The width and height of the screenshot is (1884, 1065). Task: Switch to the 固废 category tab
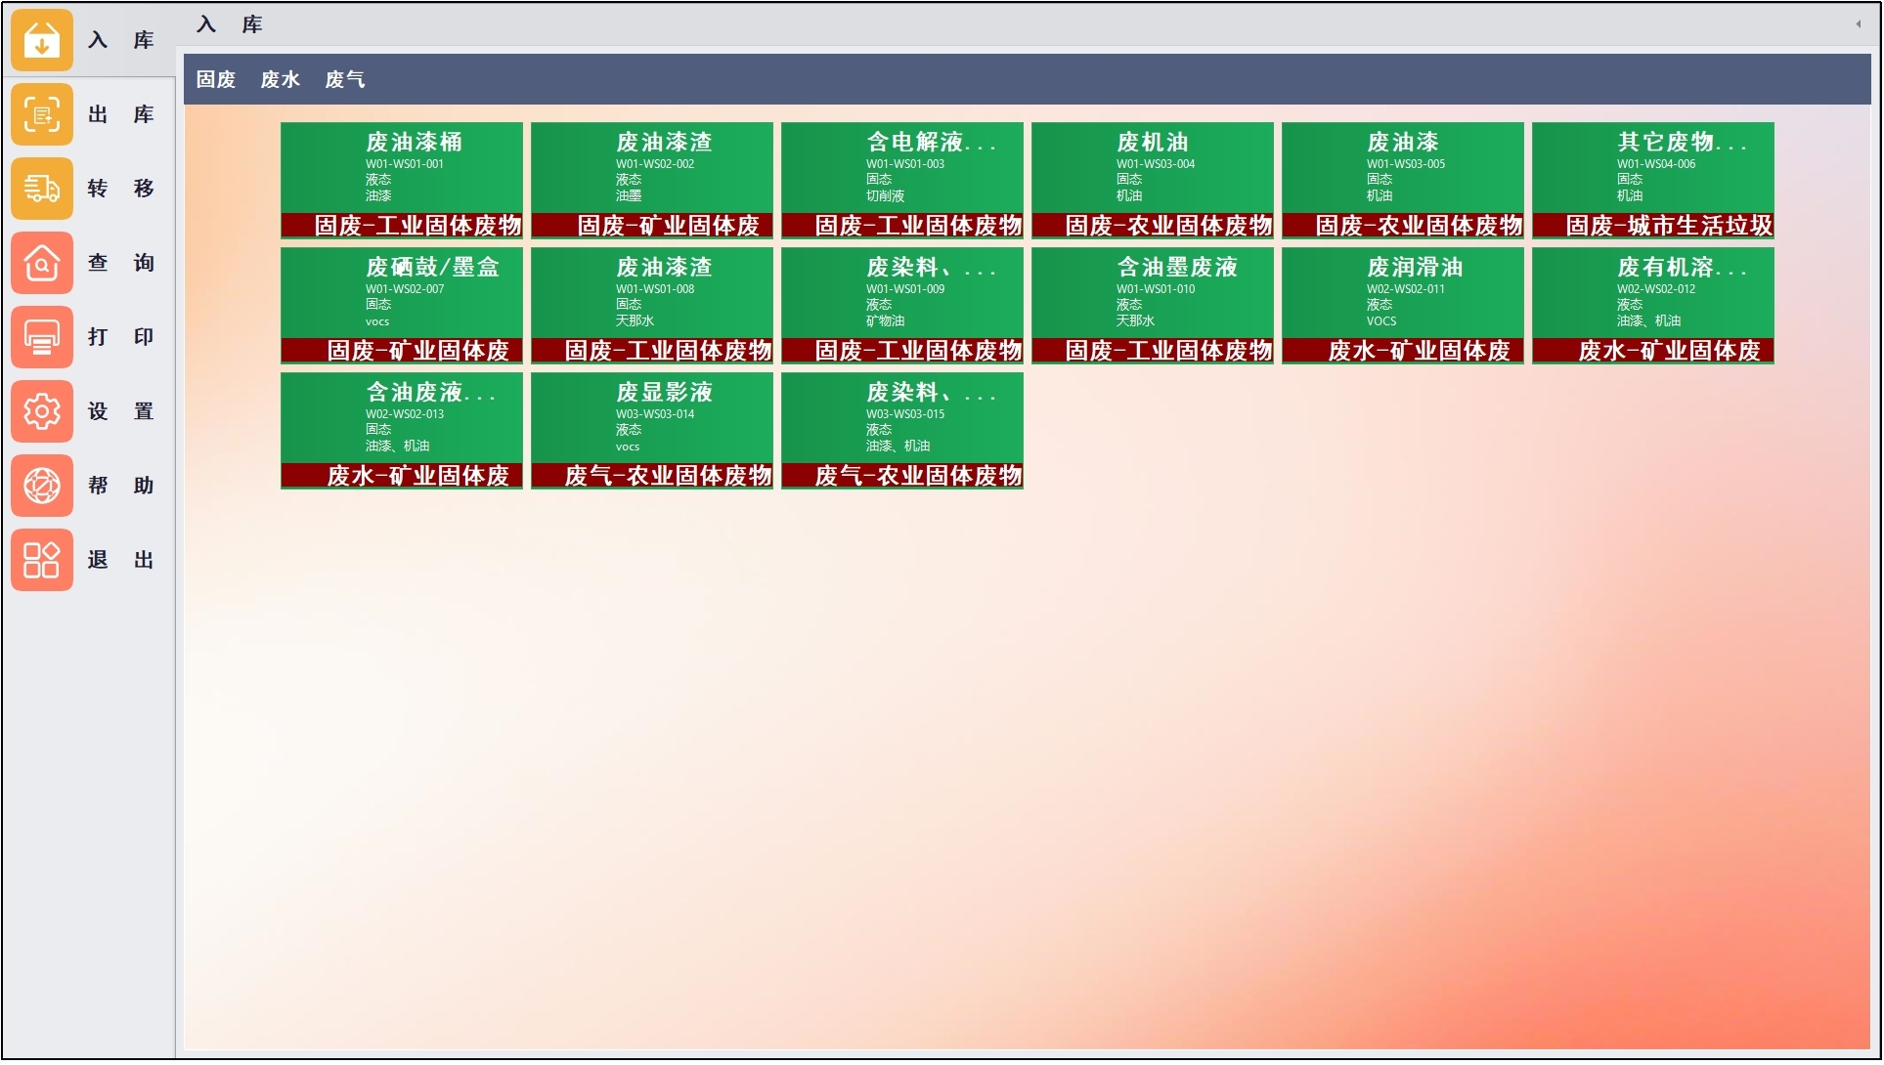[x=215, y=80]
